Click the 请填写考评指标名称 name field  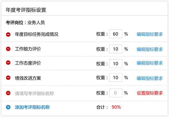click(34, 93)
